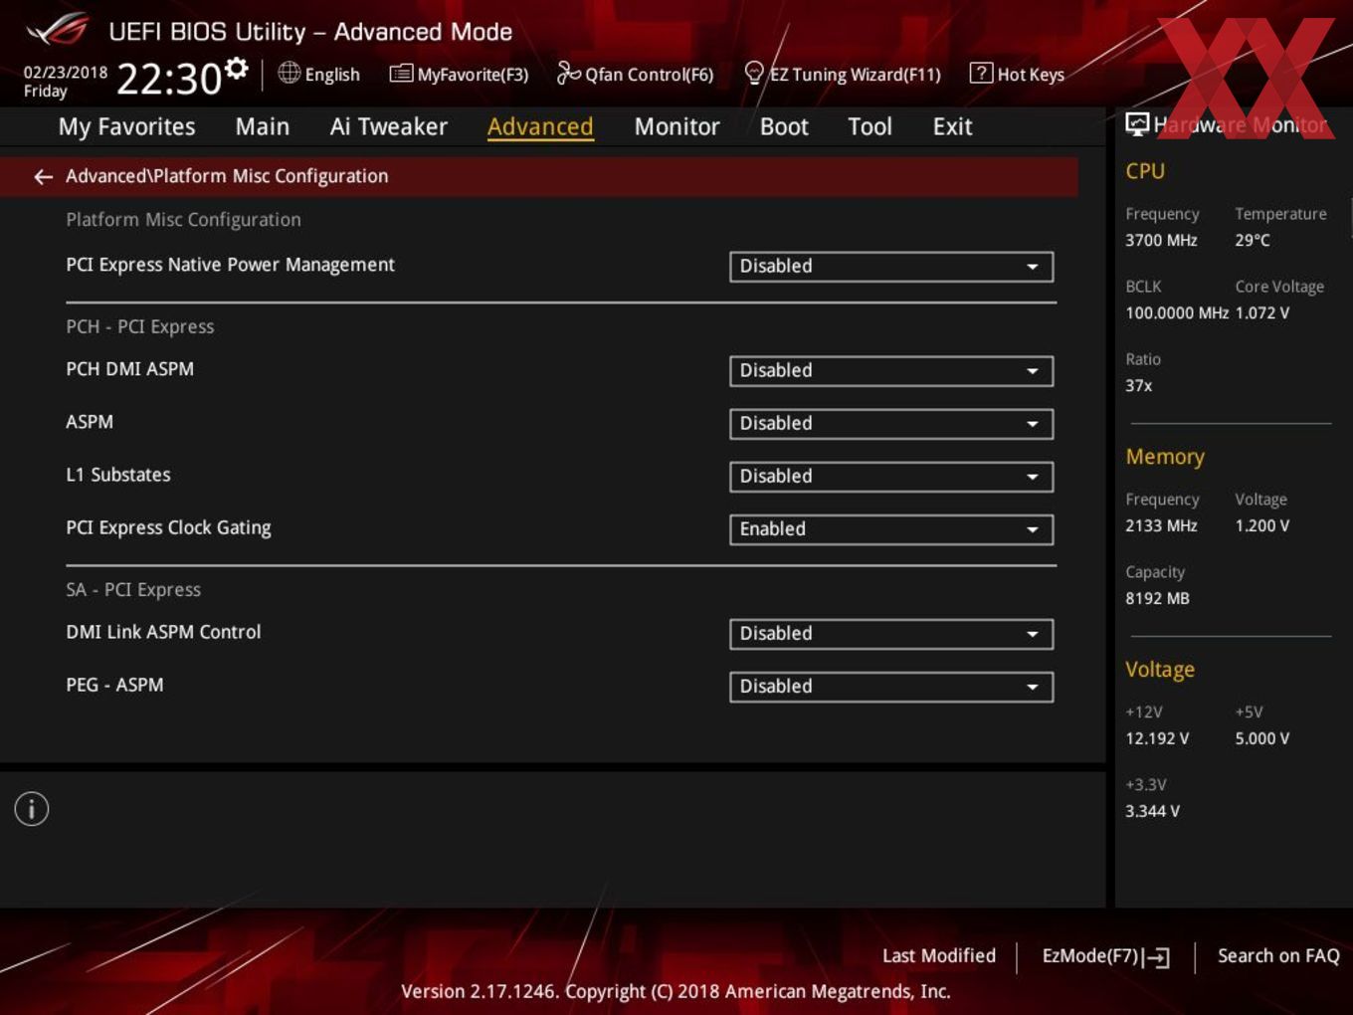1353x1015 pixels.
Task: Open the L1 Substates dropdown
Action: (891, 477)
